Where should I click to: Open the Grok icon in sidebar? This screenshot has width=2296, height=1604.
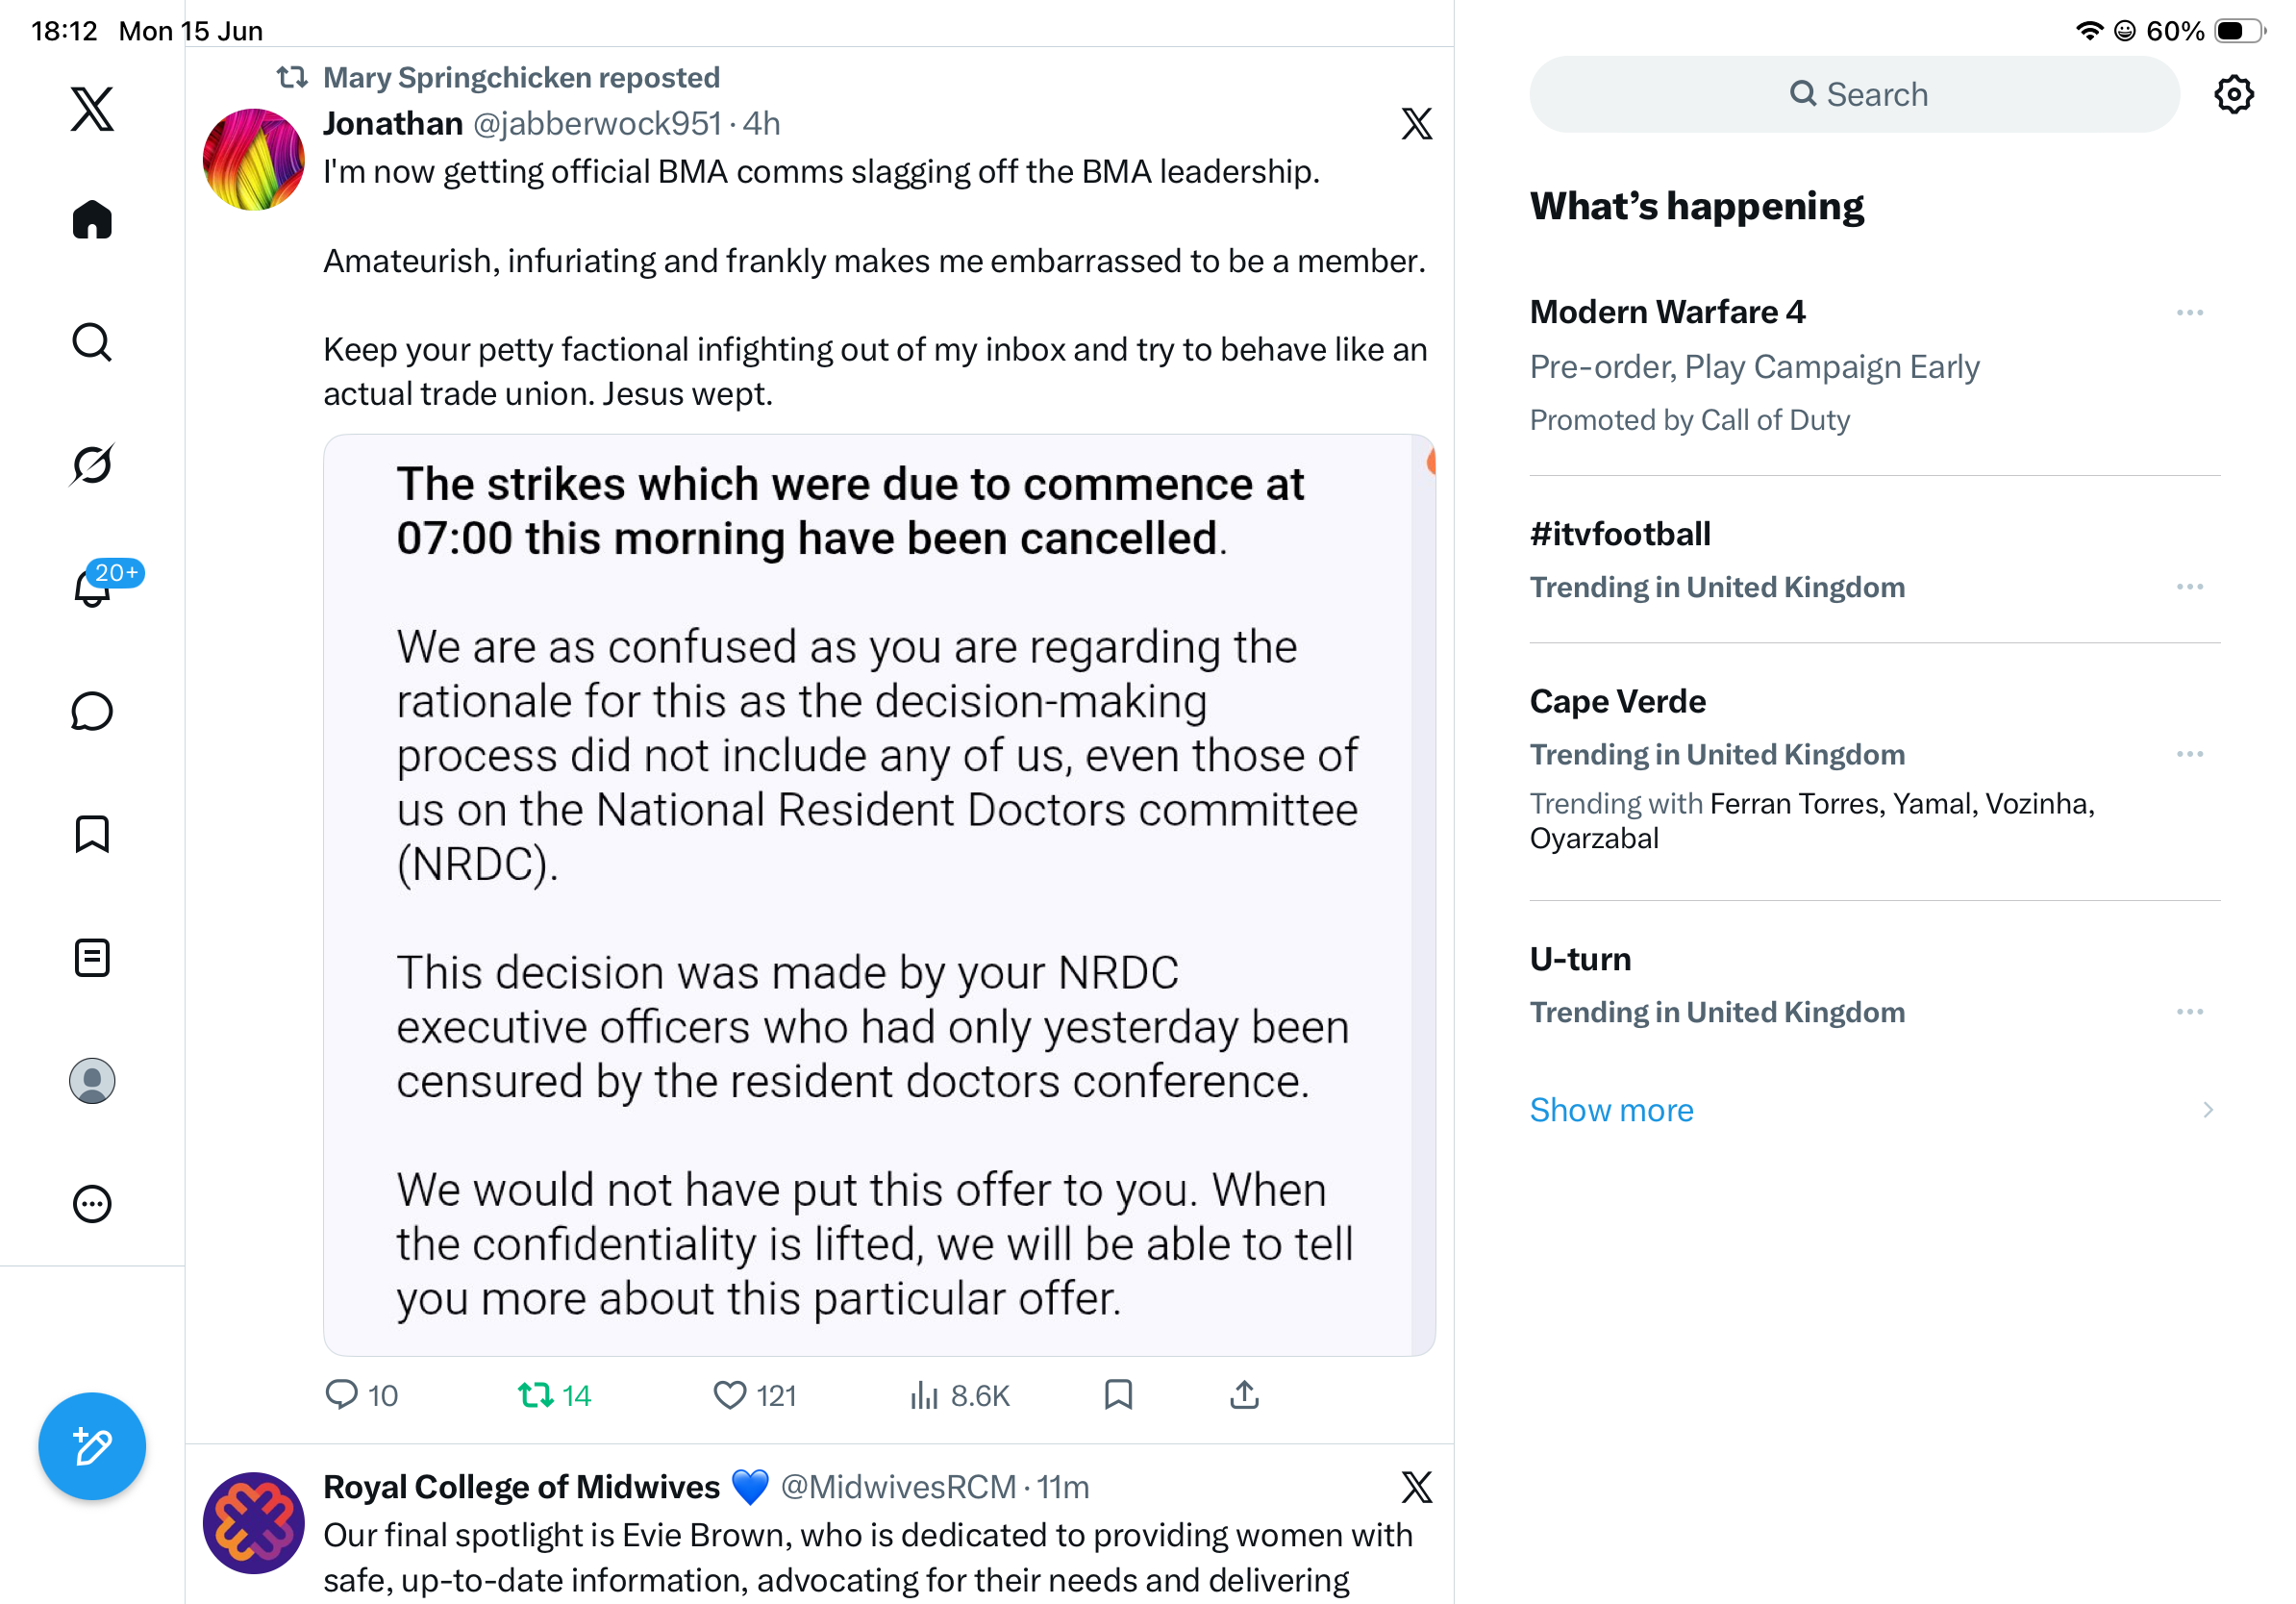[x=92, y=464]
